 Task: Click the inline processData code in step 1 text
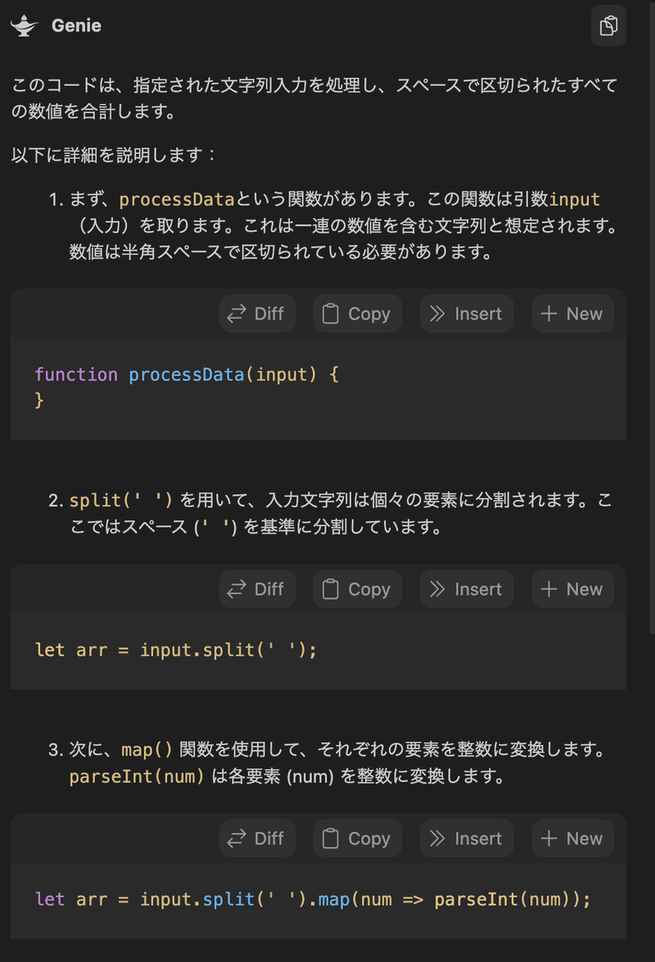pyautogui.click(x=177, y=199)
